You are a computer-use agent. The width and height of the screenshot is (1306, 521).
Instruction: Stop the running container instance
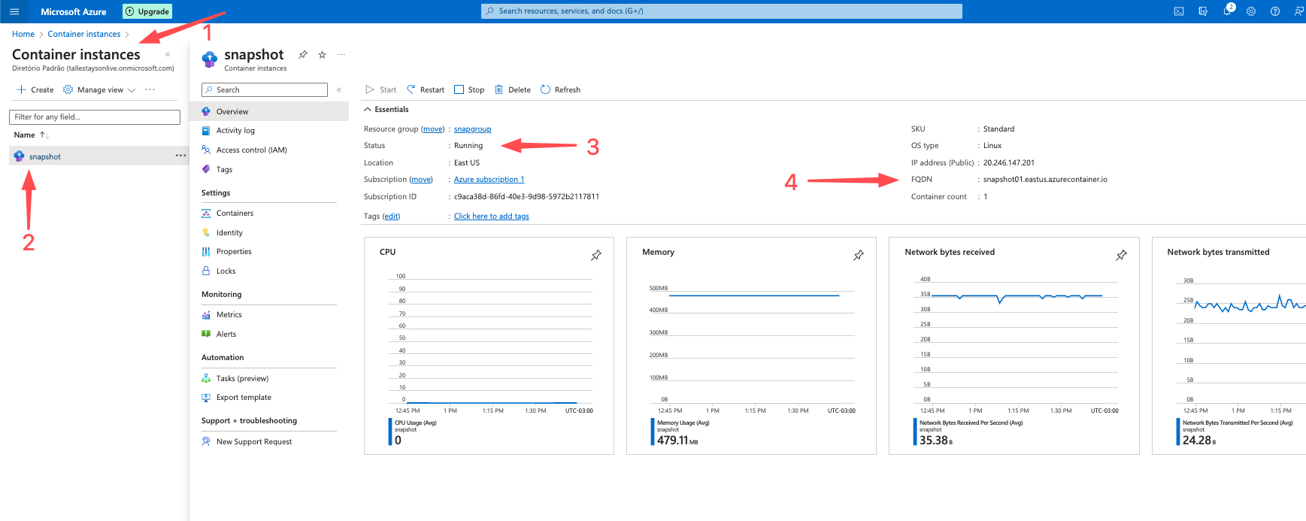[x=469, y=89]
